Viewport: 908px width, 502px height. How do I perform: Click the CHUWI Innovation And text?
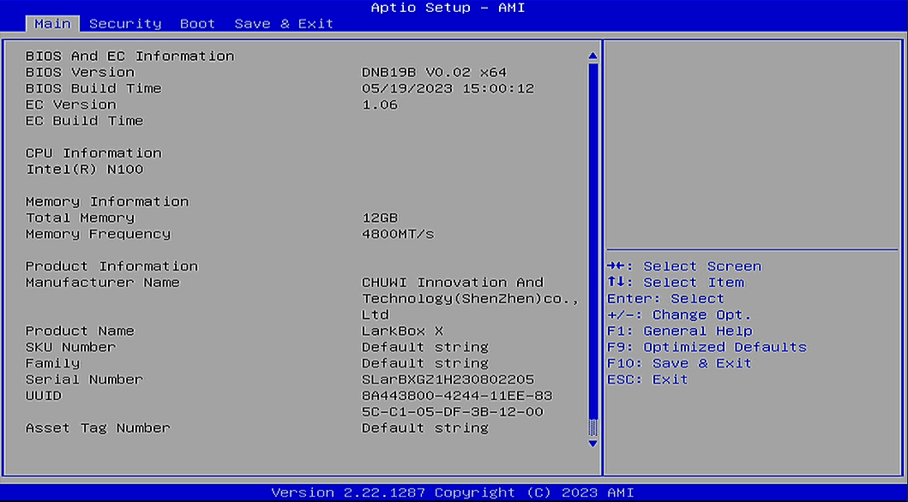click(x=453, y=283)
